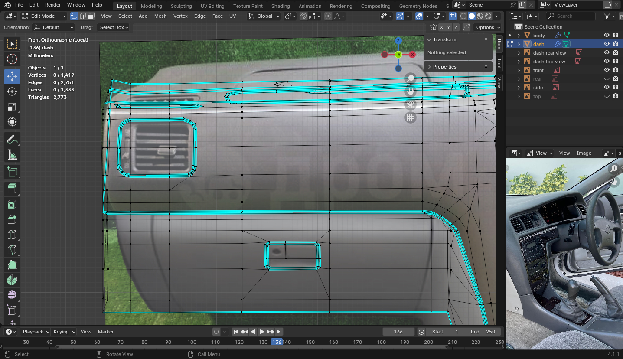Toggle visibility of side image
The height and width of the screenshot is (359, 623).
pyautogui.click(x=607, y=88)
